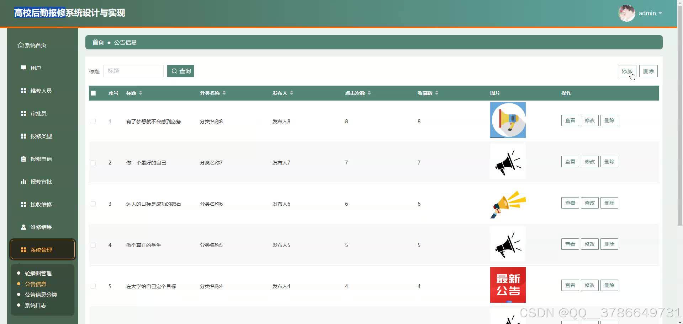Click the 查询 search button
The width and height of the screenshot is (683, 324).
tap(181, 71)
